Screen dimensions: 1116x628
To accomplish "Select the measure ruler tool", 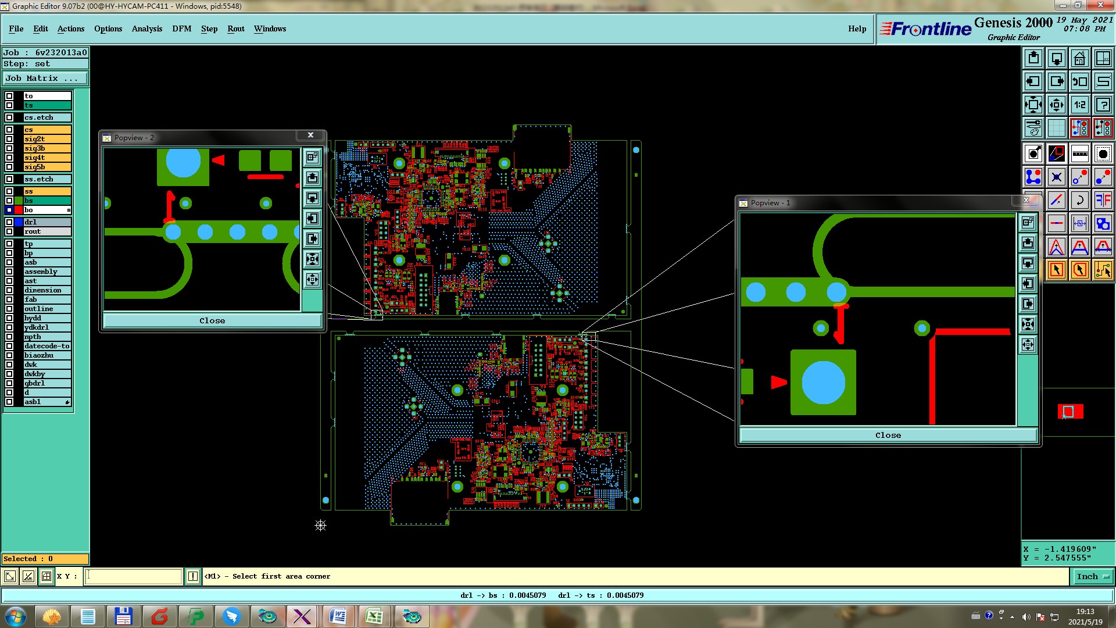I will tap(1079, 154).
